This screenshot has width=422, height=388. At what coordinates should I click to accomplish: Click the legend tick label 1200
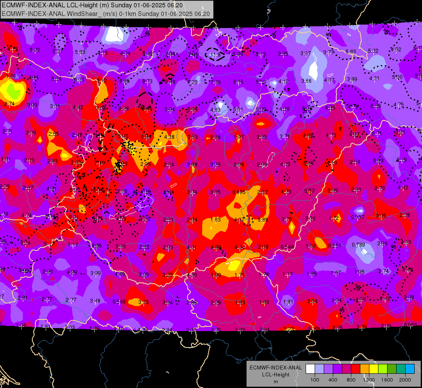click(x=369, y=380)
